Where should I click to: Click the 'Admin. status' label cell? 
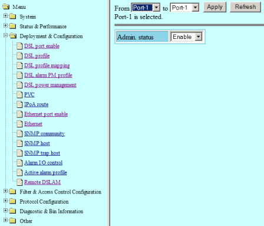143,37
